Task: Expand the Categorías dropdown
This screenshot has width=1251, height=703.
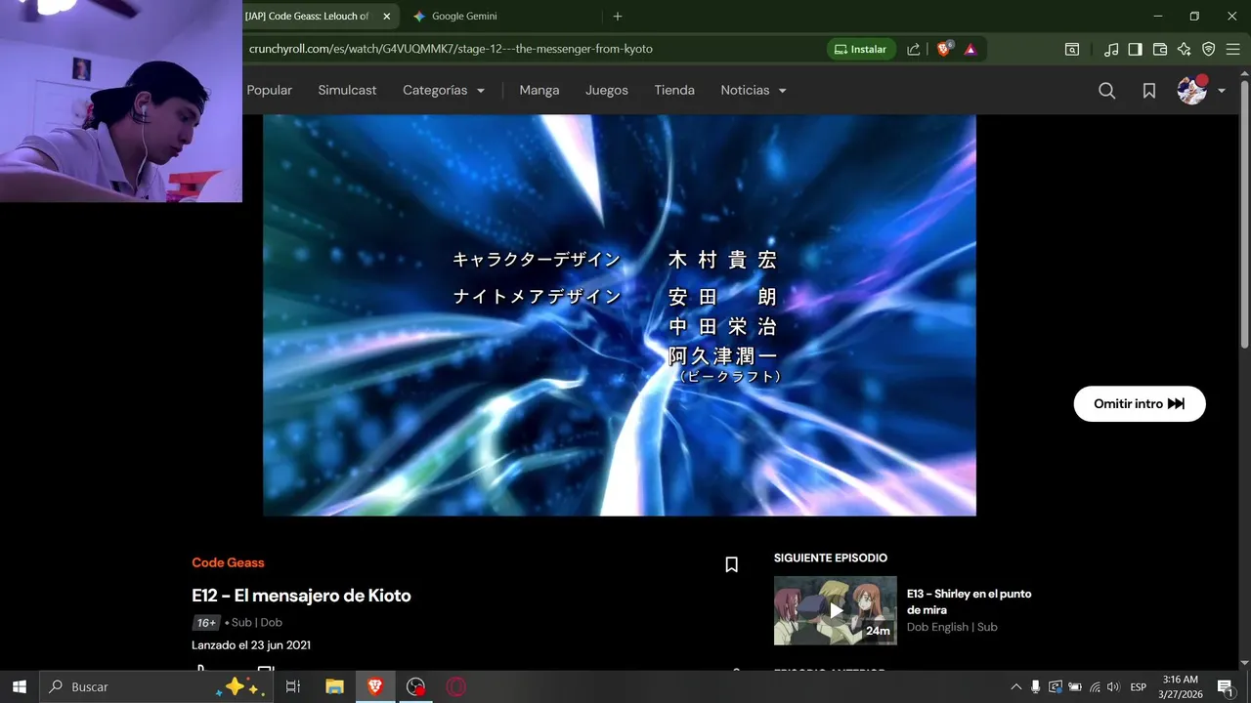Action: pos(444,90)
